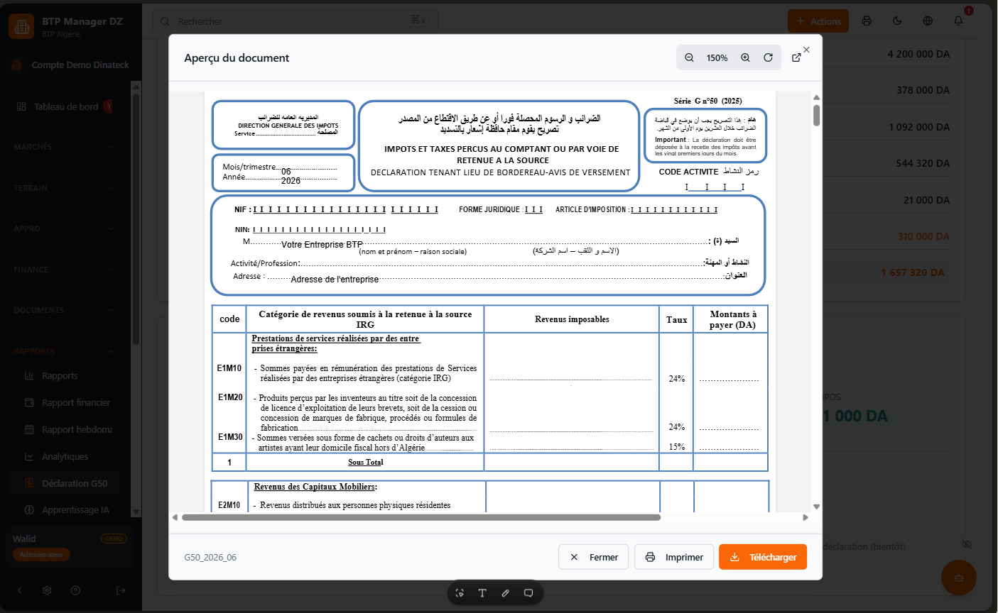Open the language globe menu

click(x=928, y=21)
